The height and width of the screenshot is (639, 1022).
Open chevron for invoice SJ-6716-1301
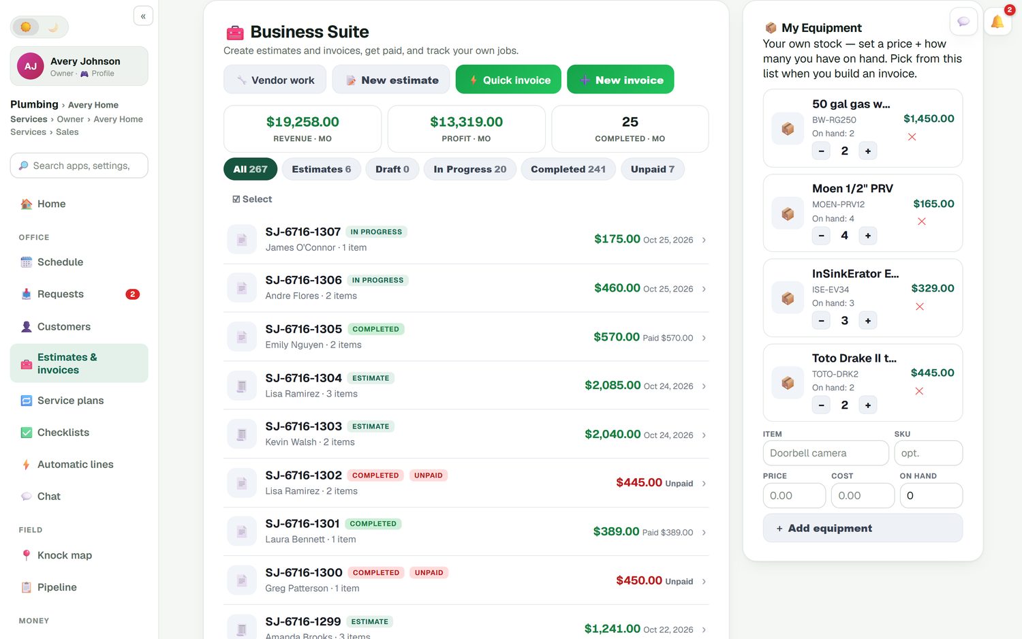pos(704,533)
